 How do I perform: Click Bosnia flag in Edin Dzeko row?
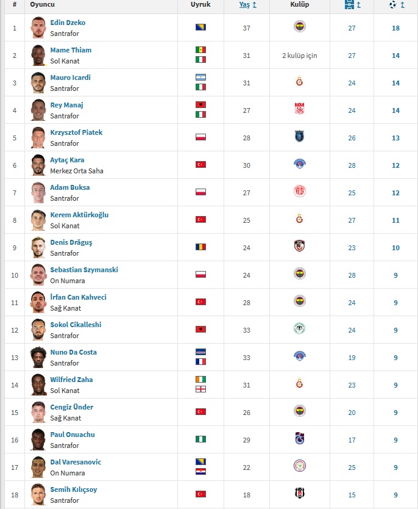200,27
